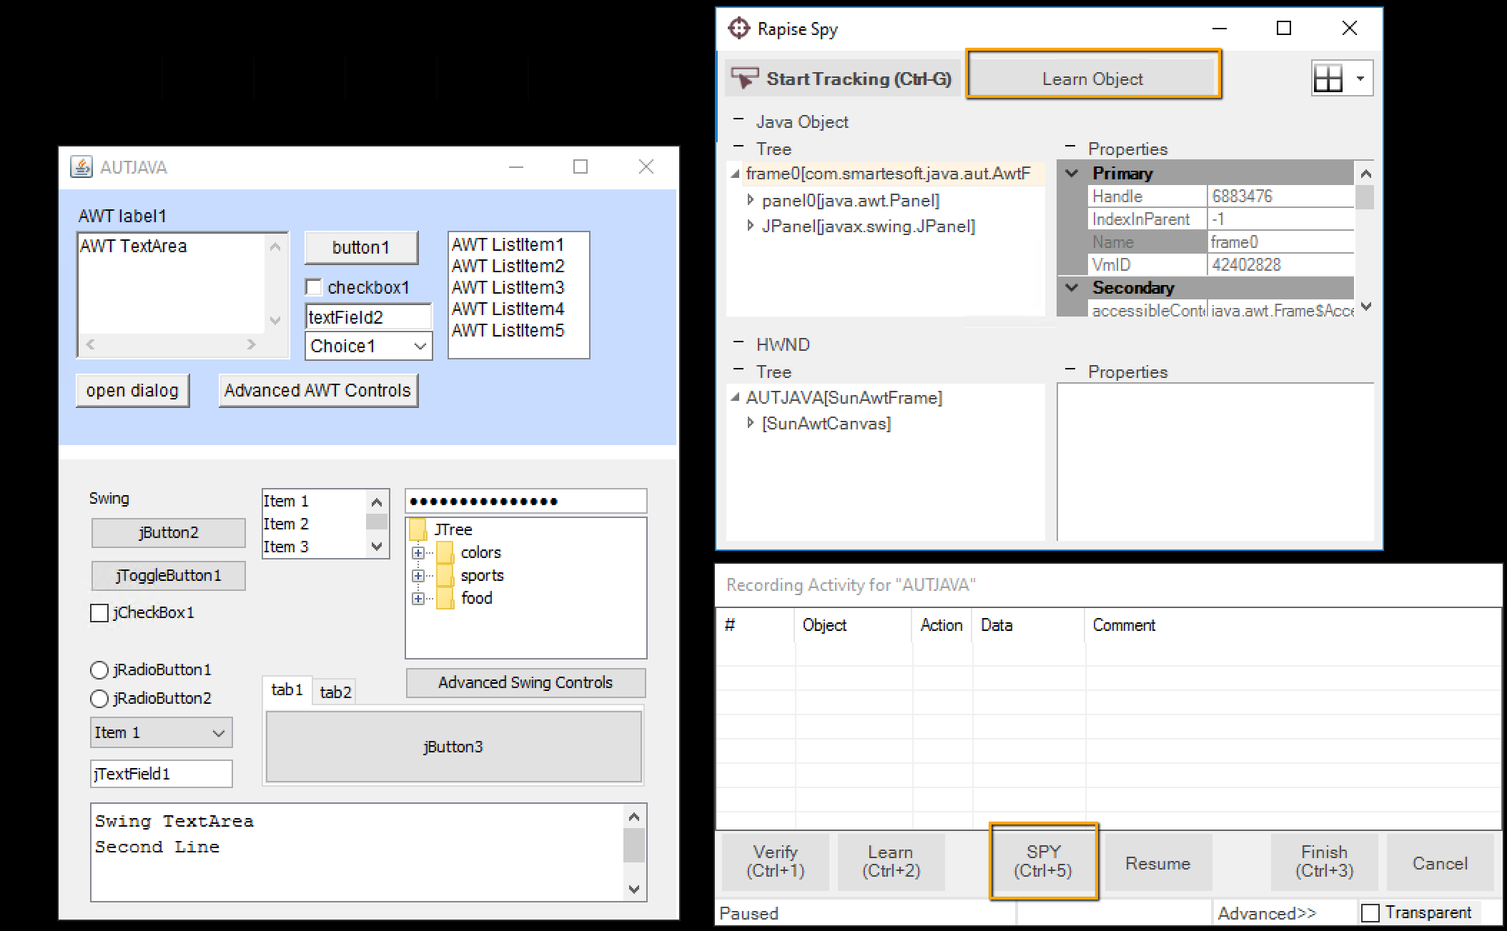Open the Choice1 dropdown
Image resolution: width=1507 pixels, height=931 pixels.
(420, 347)
